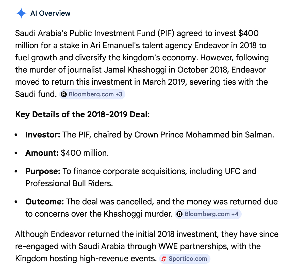Expand the +4 additional sources count
The width and height of the screenshot is (297, 279).
coord(235,214)
